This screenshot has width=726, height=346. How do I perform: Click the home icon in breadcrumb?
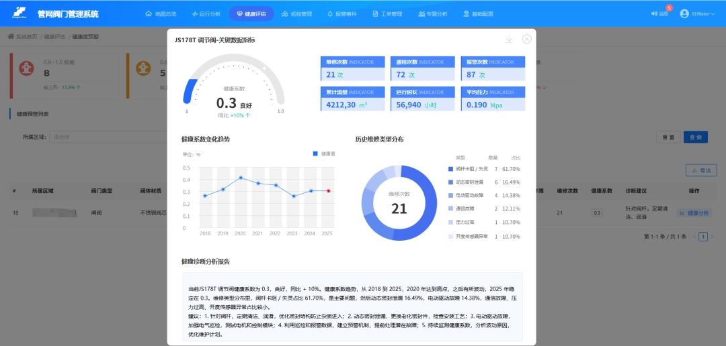(11, 36)
